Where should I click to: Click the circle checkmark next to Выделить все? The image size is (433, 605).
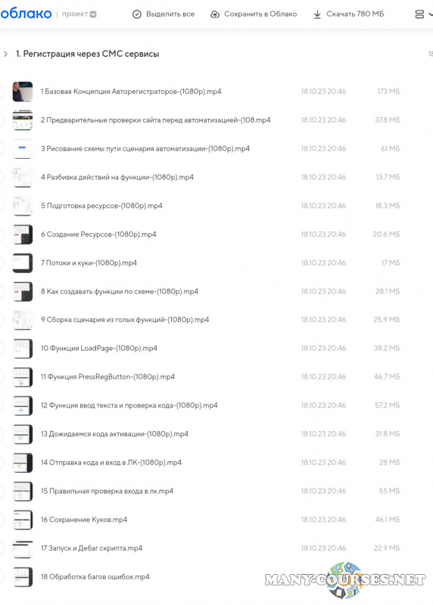coord(137,14)
